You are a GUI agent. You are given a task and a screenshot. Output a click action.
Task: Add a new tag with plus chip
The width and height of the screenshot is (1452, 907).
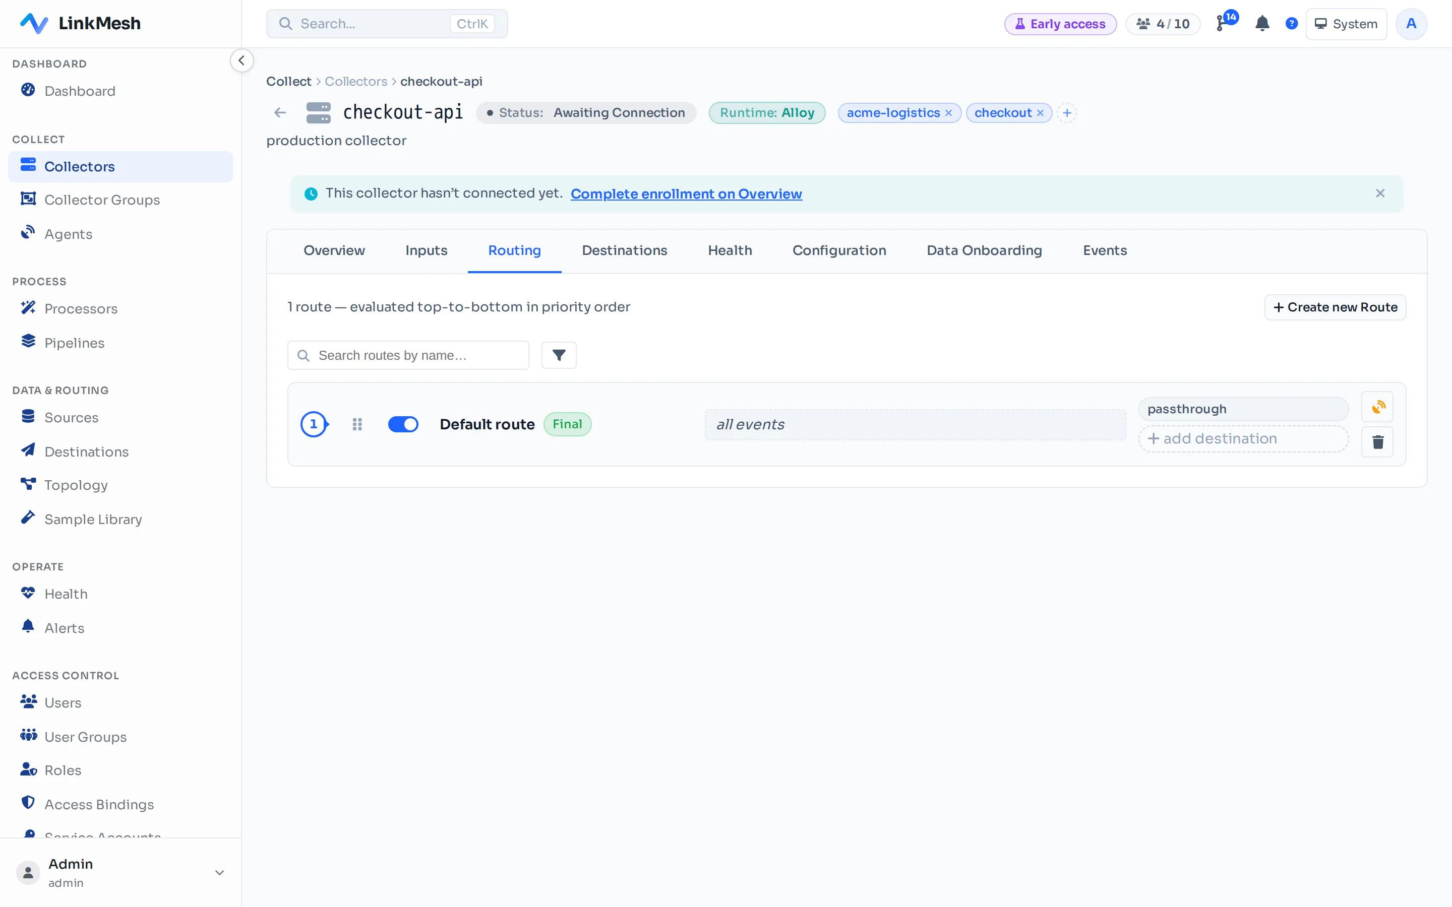[1067, 113]
